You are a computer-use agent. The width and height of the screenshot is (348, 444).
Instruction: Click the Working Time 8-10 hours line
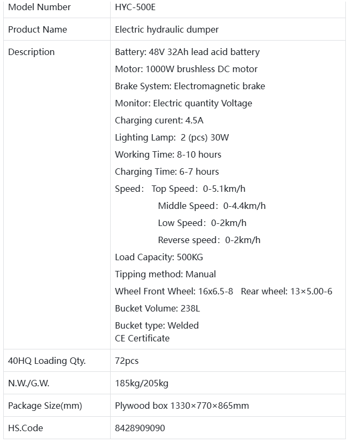coord(168,154)
